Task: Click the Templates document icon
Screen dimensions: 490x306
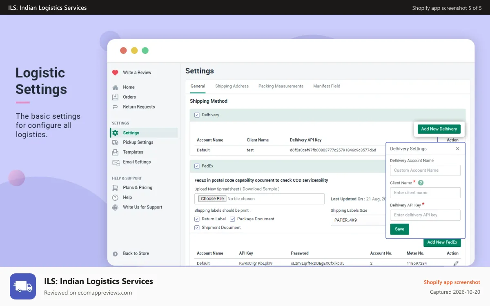Action: click(115, 152)
